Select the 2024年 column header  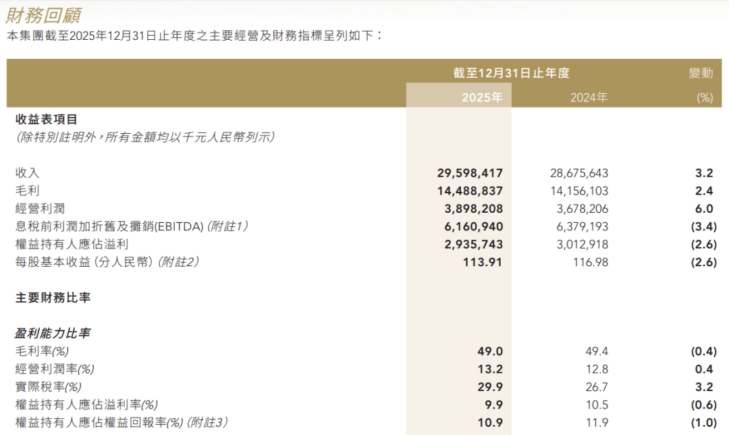point(589,97)
